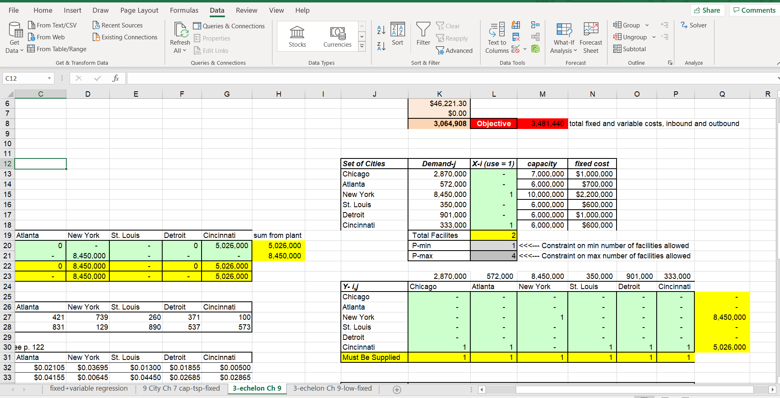Click the Insert Function fx icon

(x=116, y=78)
